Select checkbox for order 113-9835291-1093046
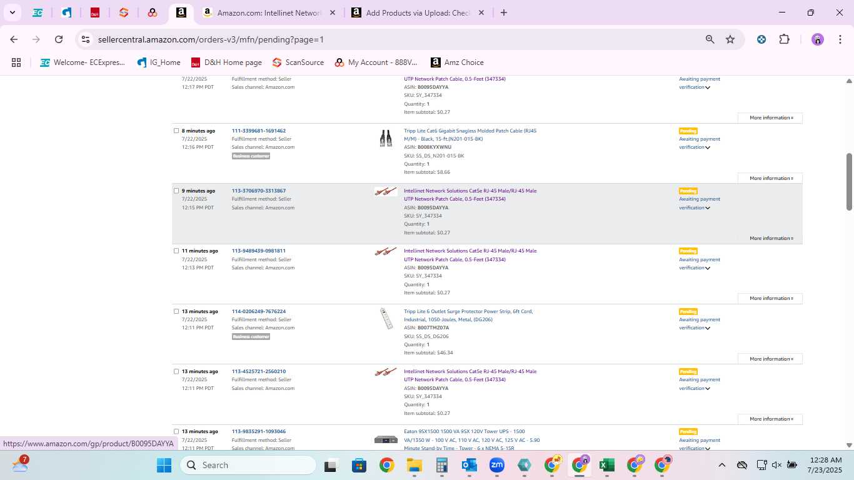 176,431
